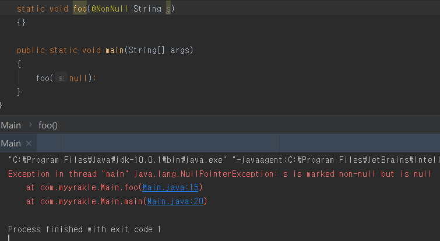Select the Main run console tab
The image size is (440, 241).
pyautogui.click(x=11, y=144)
